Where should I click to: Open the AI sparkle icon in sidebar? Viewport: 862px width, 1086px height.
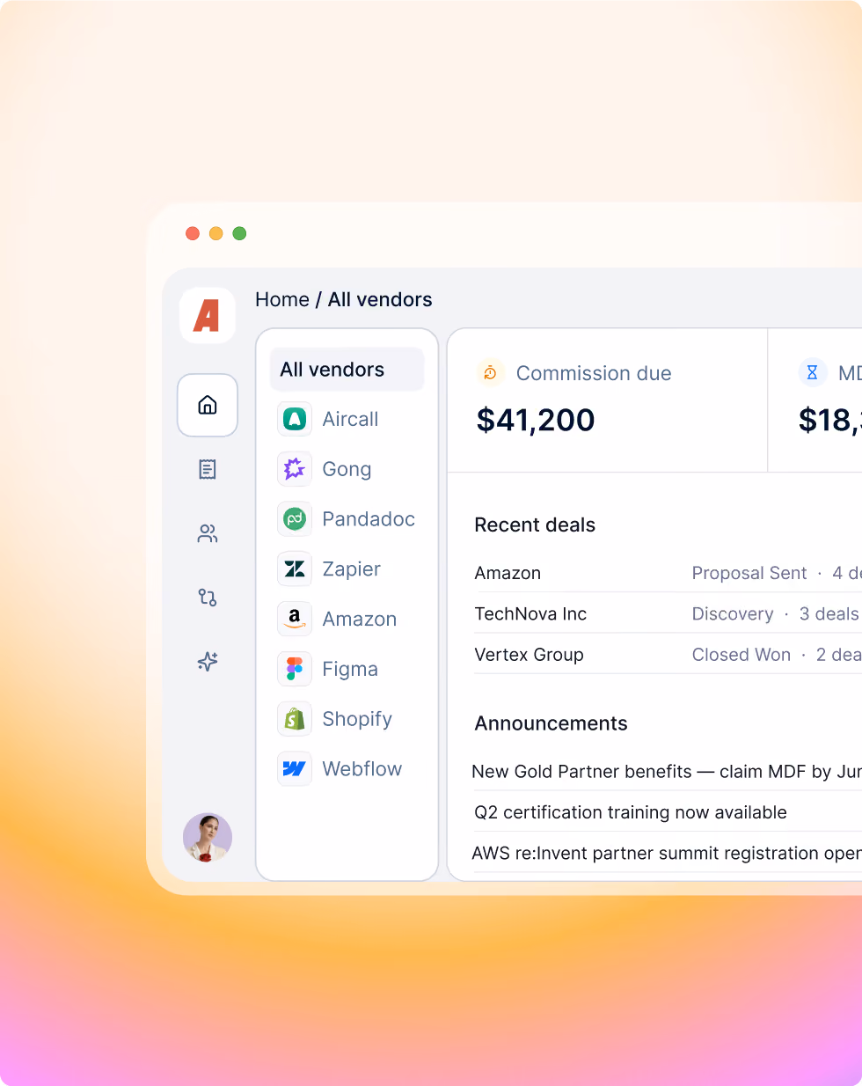point(208,662)
